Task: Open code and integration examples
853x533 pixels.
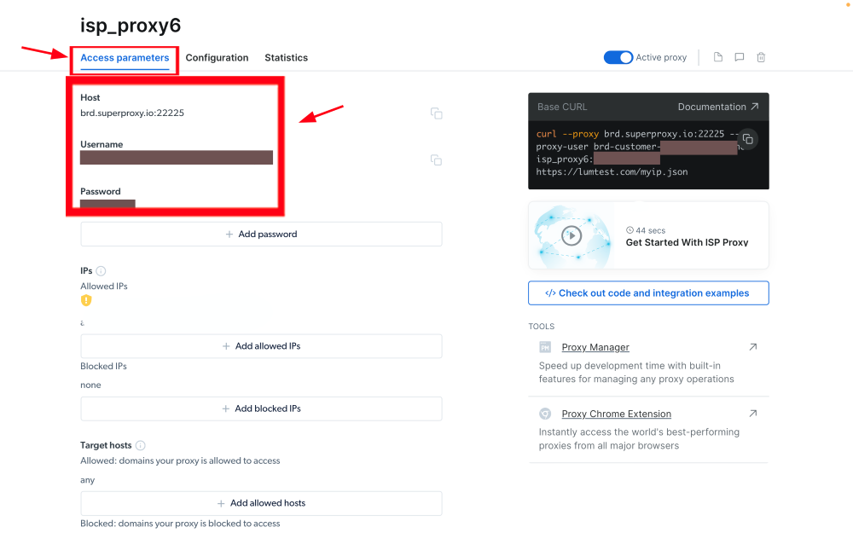Action: pos(648,293)
